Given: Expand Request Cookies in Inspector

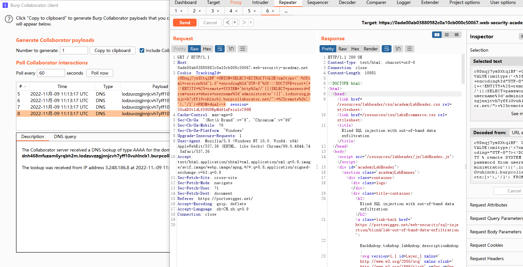Looking at the screenshot, I should (495, 245).
